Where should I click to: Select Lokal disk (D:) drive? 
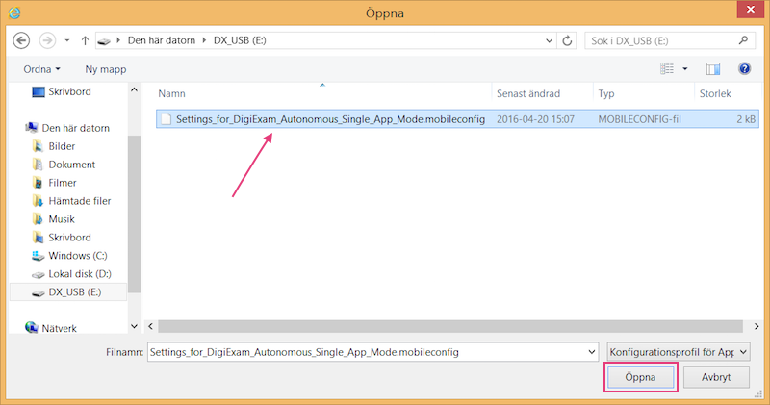pyautogui.click(x=80, y=273)
